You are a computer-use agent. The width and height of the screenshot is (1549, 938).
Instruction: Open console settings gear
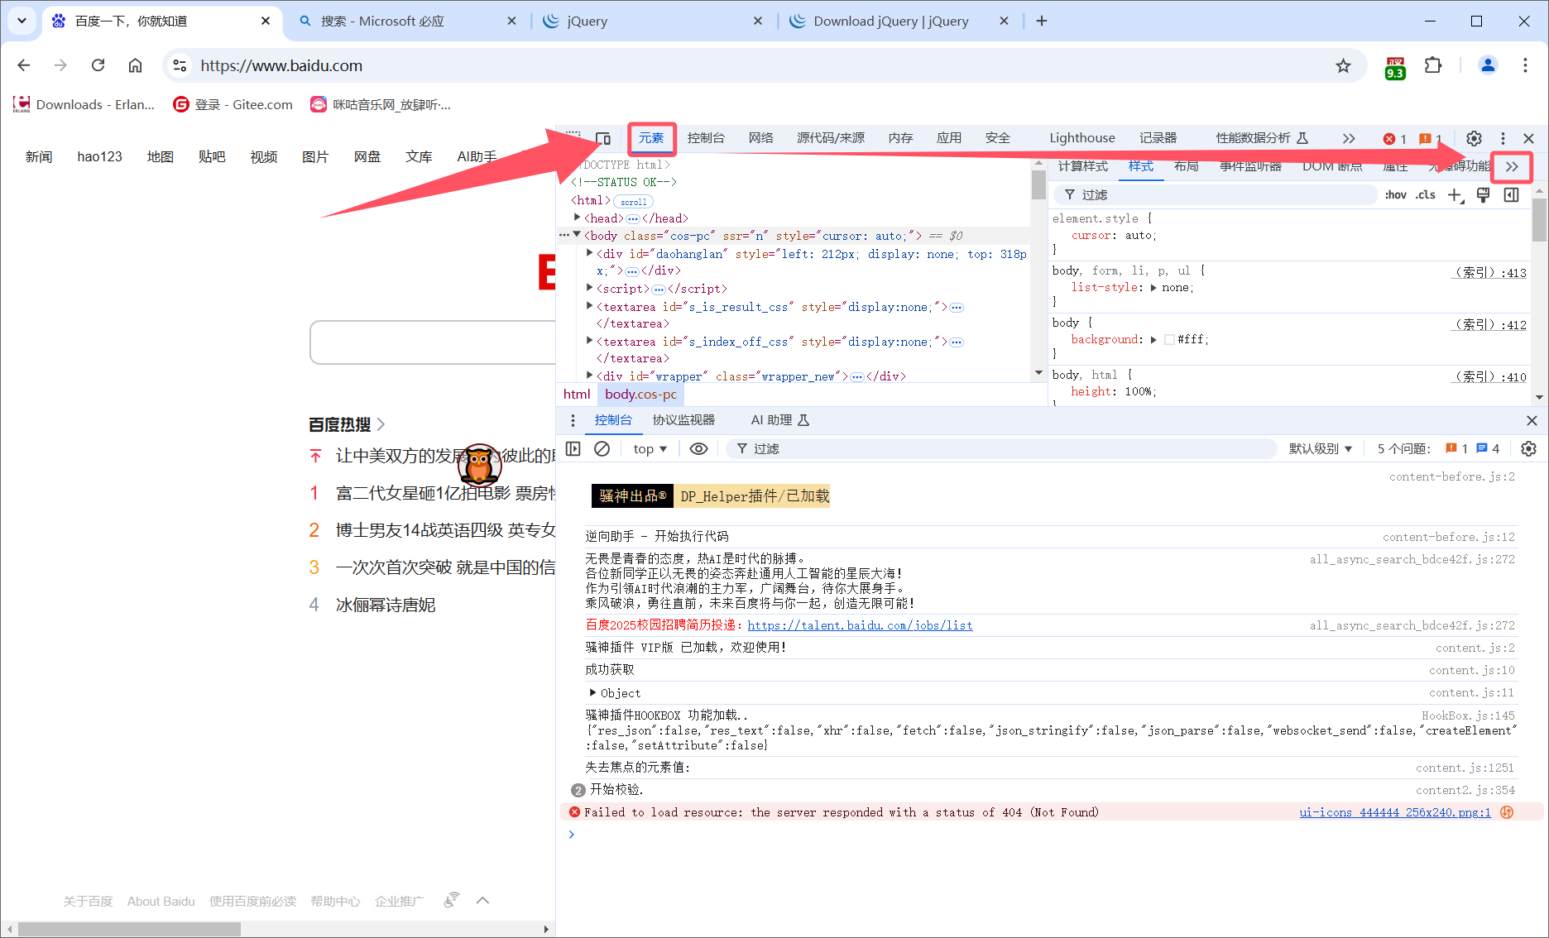pyautogui.click(x=1528, y=448)
